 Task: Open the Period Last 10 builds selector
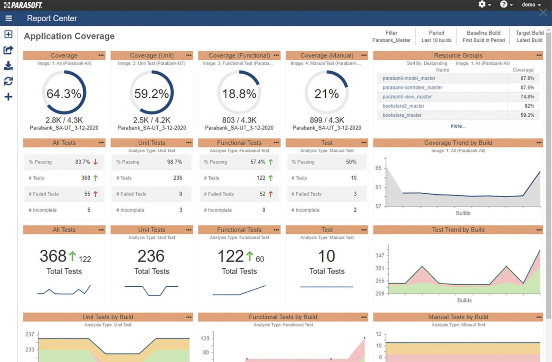[436, 36]
